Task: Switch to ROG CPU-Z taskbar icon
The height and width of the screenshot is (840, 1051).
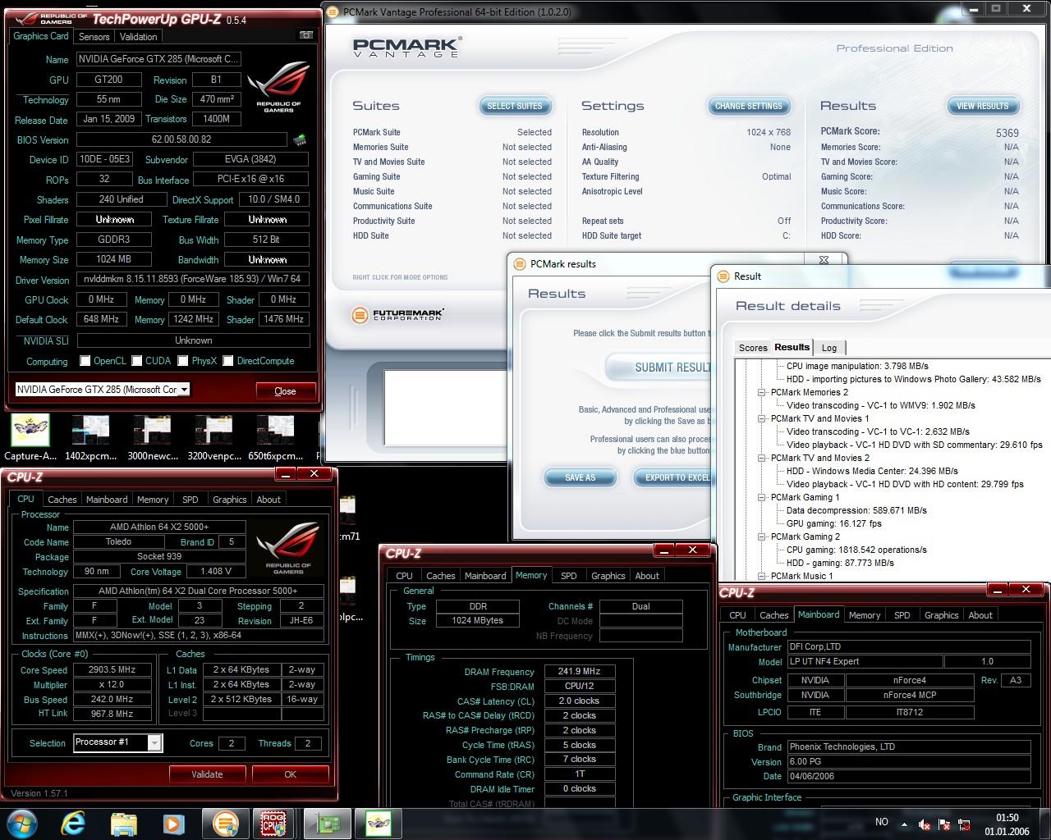Action: coord(274,823)
